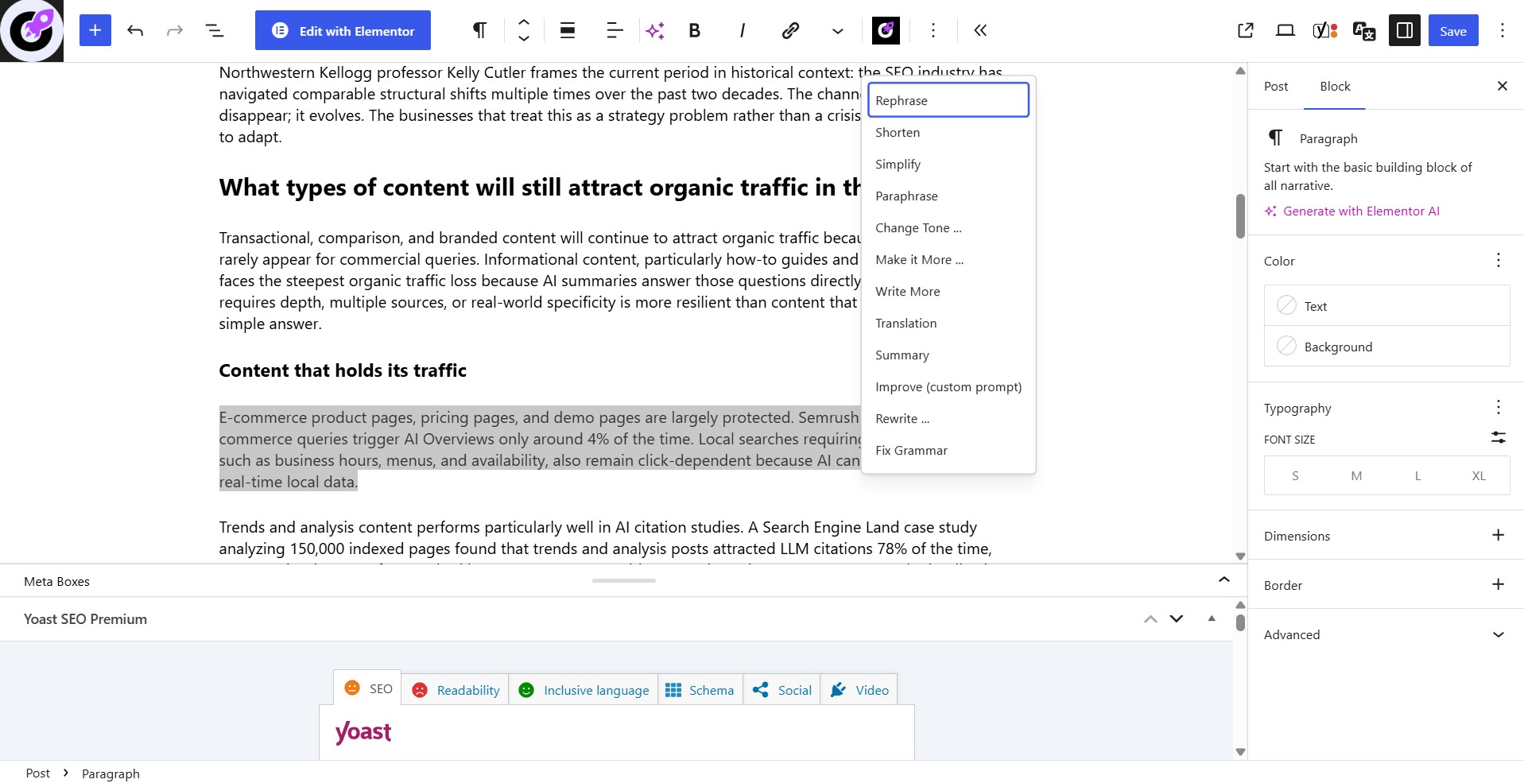The image size is (1524, 783).
Task: Click Paragraph in the breadcrumb
Action: 111,773
